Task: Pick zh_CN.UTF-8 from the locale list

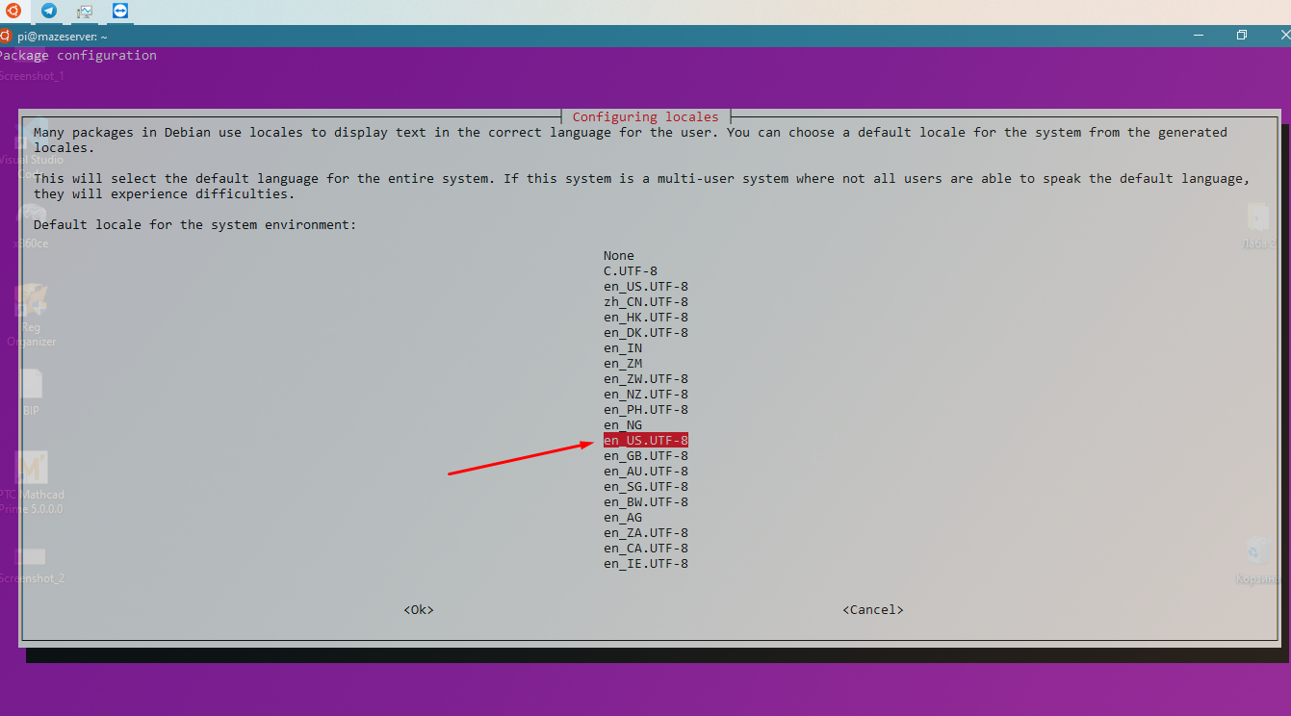Action: 646,302
